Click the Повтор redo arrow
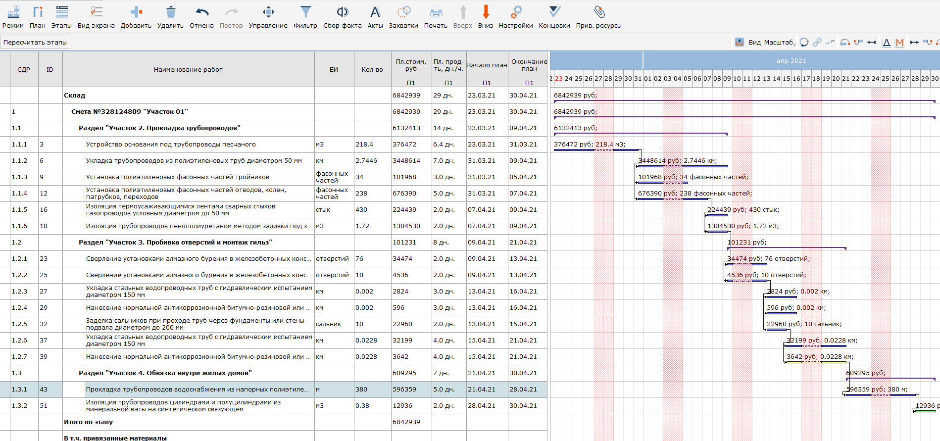This screenshot has width=940, height=441. tap(231, 12)
